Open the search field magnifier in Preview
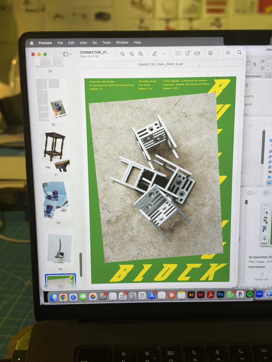This screenshot has width=272, height=362. (240, 52)
